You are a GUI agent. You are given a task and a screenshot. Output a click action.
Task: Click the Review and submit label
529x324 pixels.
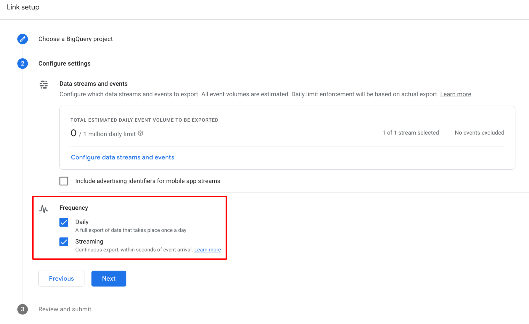pyautogui.click(x=65, y=309)
